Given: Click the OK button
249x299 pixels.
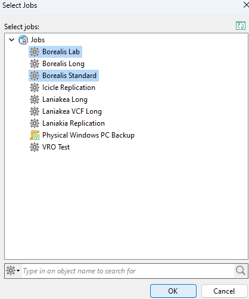Looking at the screenshot, I should click(x=173, y=291).
